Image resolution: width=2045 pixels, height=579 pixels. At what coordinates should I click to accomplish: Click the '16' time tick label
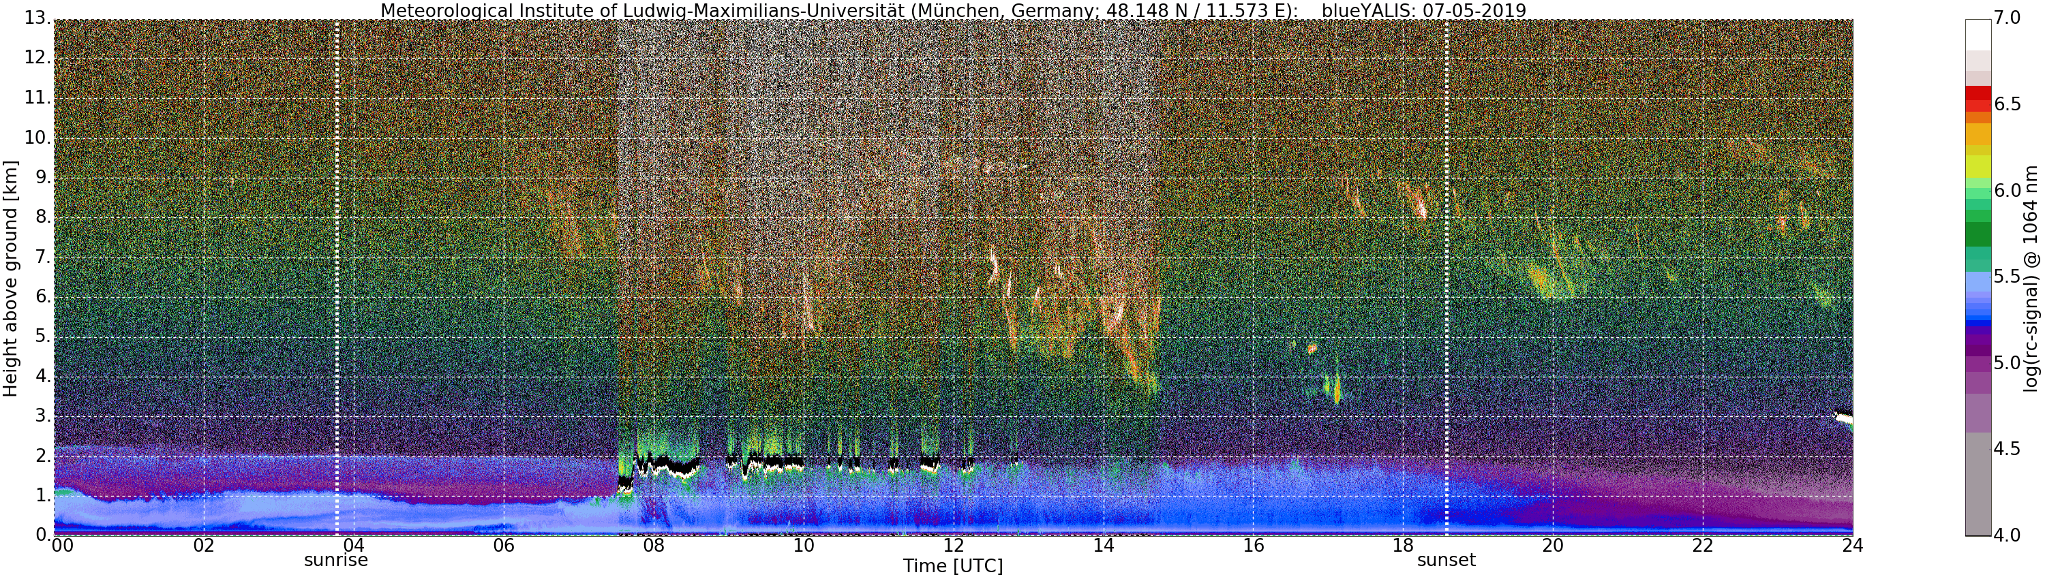pyautogui.click(x=1254, y=546)
